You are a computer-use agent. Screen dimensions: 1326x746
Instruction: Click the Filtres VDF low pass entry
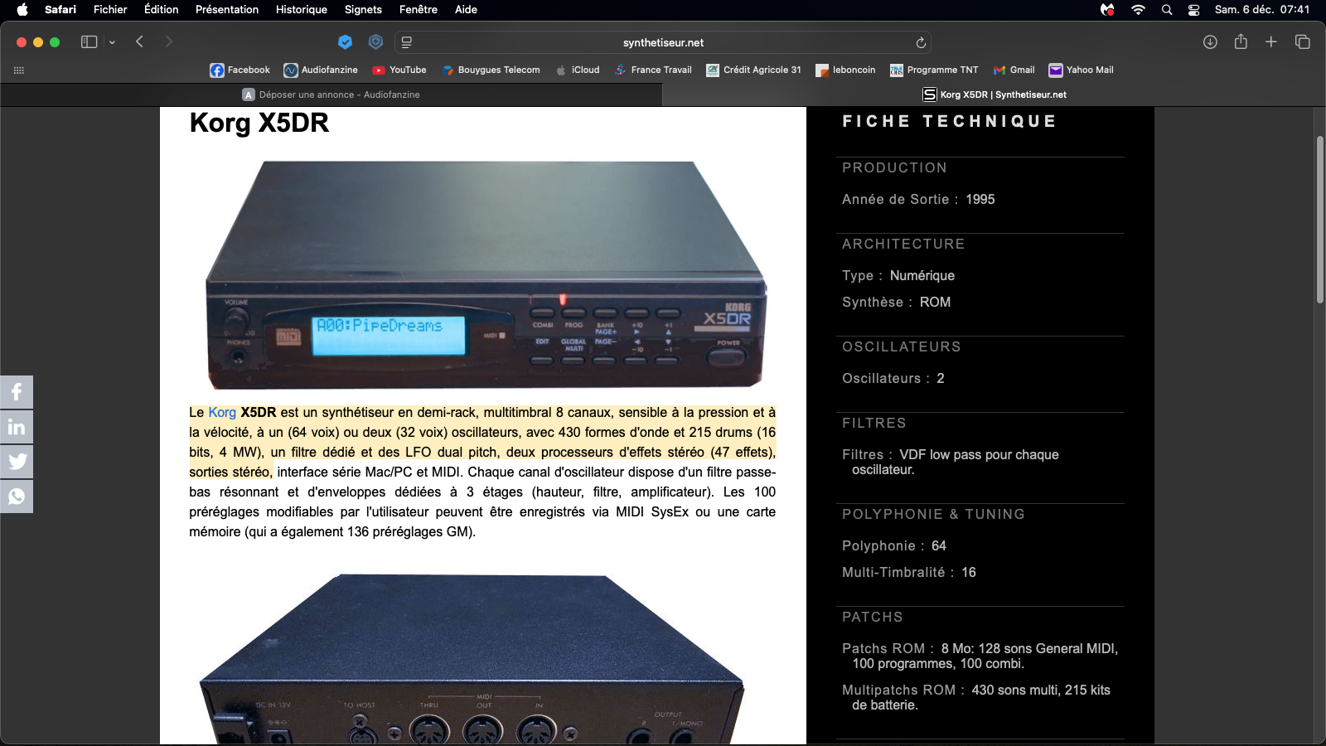click(x=951, y=463)
